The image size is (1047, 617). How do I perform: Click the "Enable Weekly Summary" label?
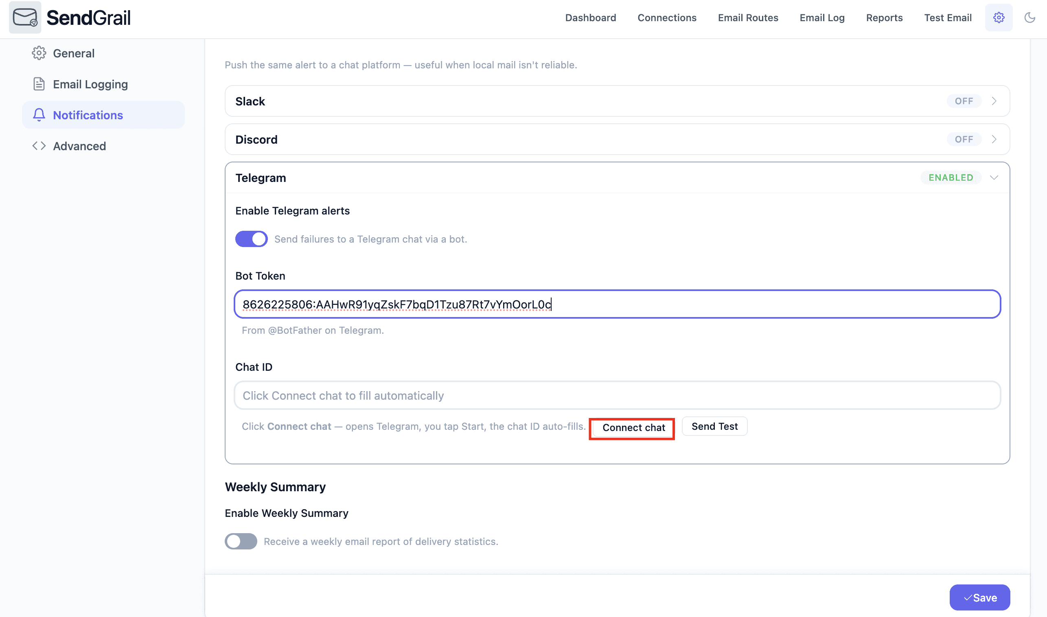287,513
